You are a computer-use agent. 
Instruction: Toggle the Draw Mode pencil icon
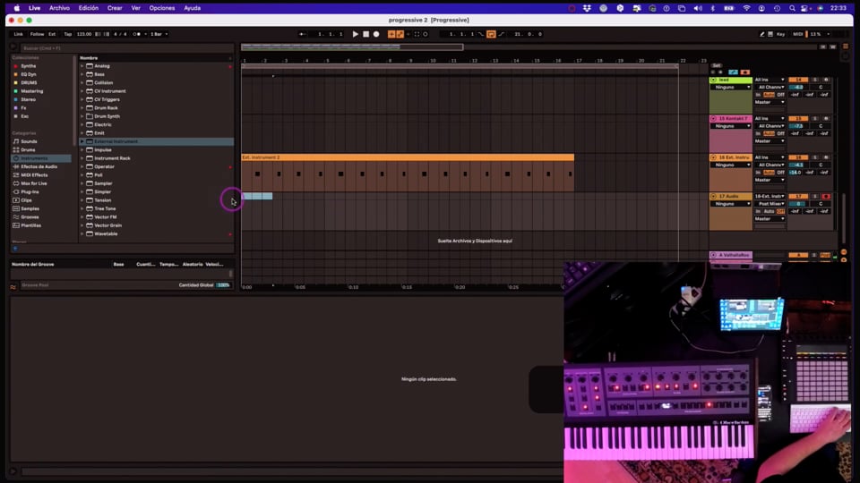(x=761, y=34)
